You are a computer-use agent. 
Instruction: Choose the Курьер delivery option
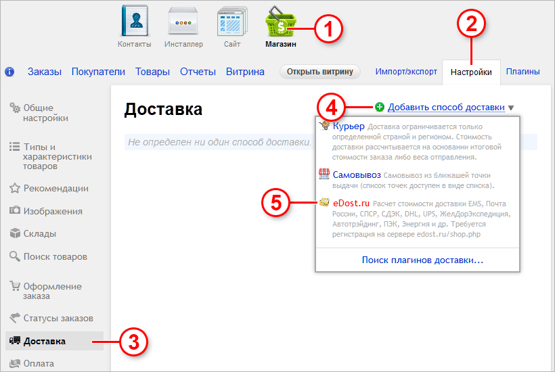pos(349,126)
